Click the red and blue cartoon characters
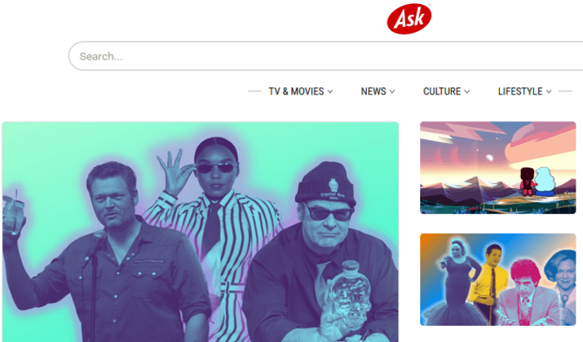The height and width of the screenshot is (342, 583). (x=537, y=182)
